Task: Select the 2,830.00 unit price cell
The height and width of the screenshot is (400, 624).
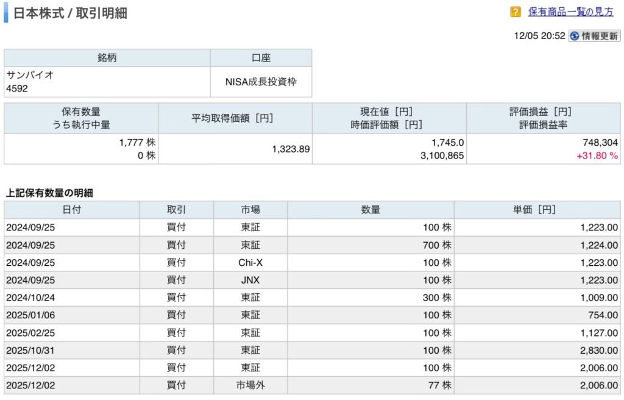Action: click(599, 350)
